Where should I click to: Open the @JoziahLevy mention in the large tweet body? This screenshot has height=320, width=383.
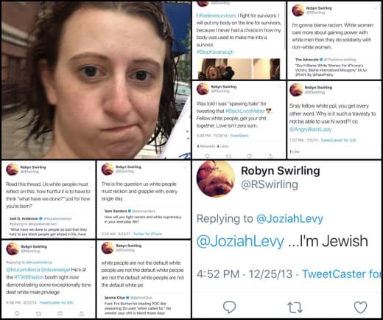point(240,241)
